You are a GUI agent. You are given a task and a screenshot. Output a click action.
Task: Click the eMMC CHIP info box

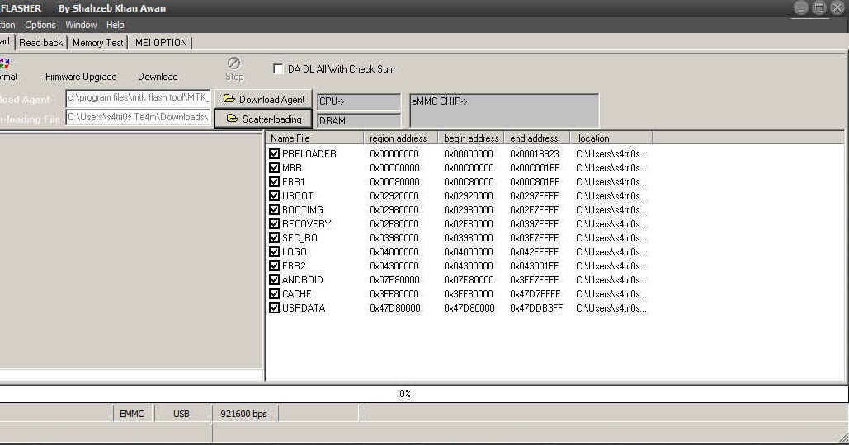pos(504,110)
